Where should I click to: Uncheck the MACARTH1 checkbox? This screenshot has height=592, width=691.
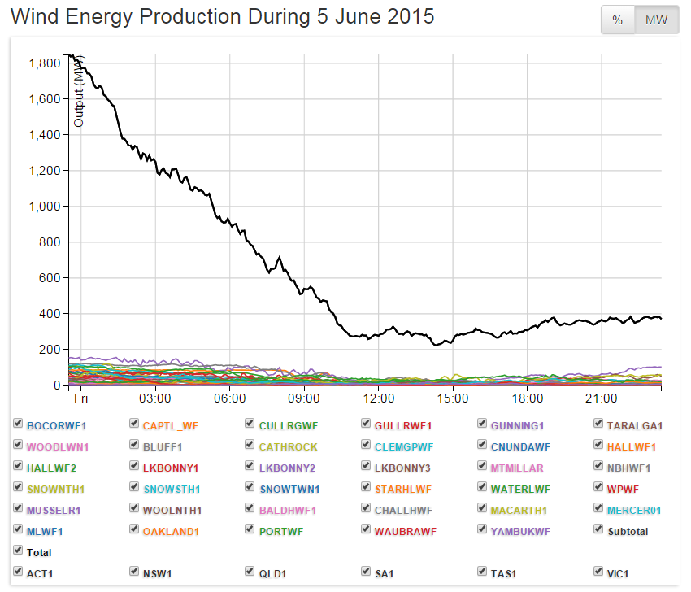click(483, 510)
